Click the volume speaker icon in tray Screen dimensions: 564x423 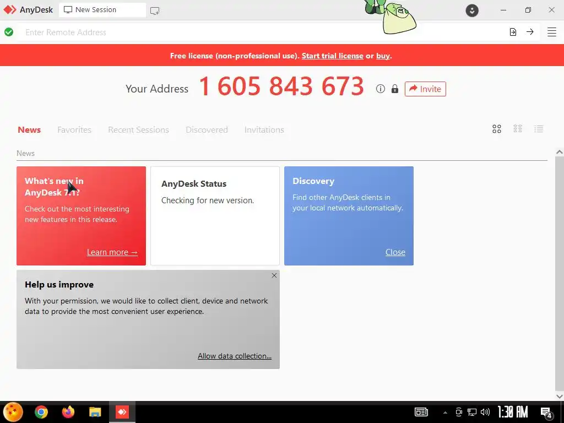tap(485, 412)
